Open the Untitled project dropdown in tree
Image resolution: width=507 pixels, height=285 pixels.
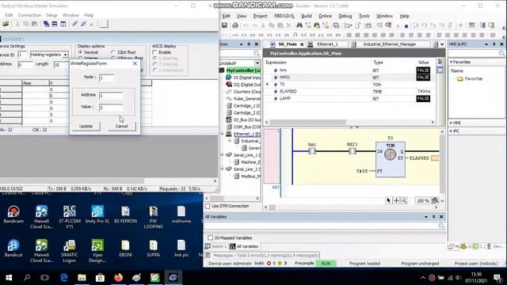pos(257,63)
